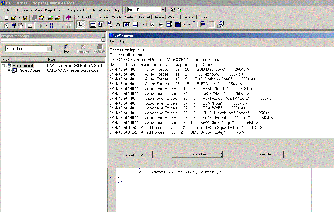334x212 pixels.
Task: Run the project with the green arrow
Action: (41, 26)
